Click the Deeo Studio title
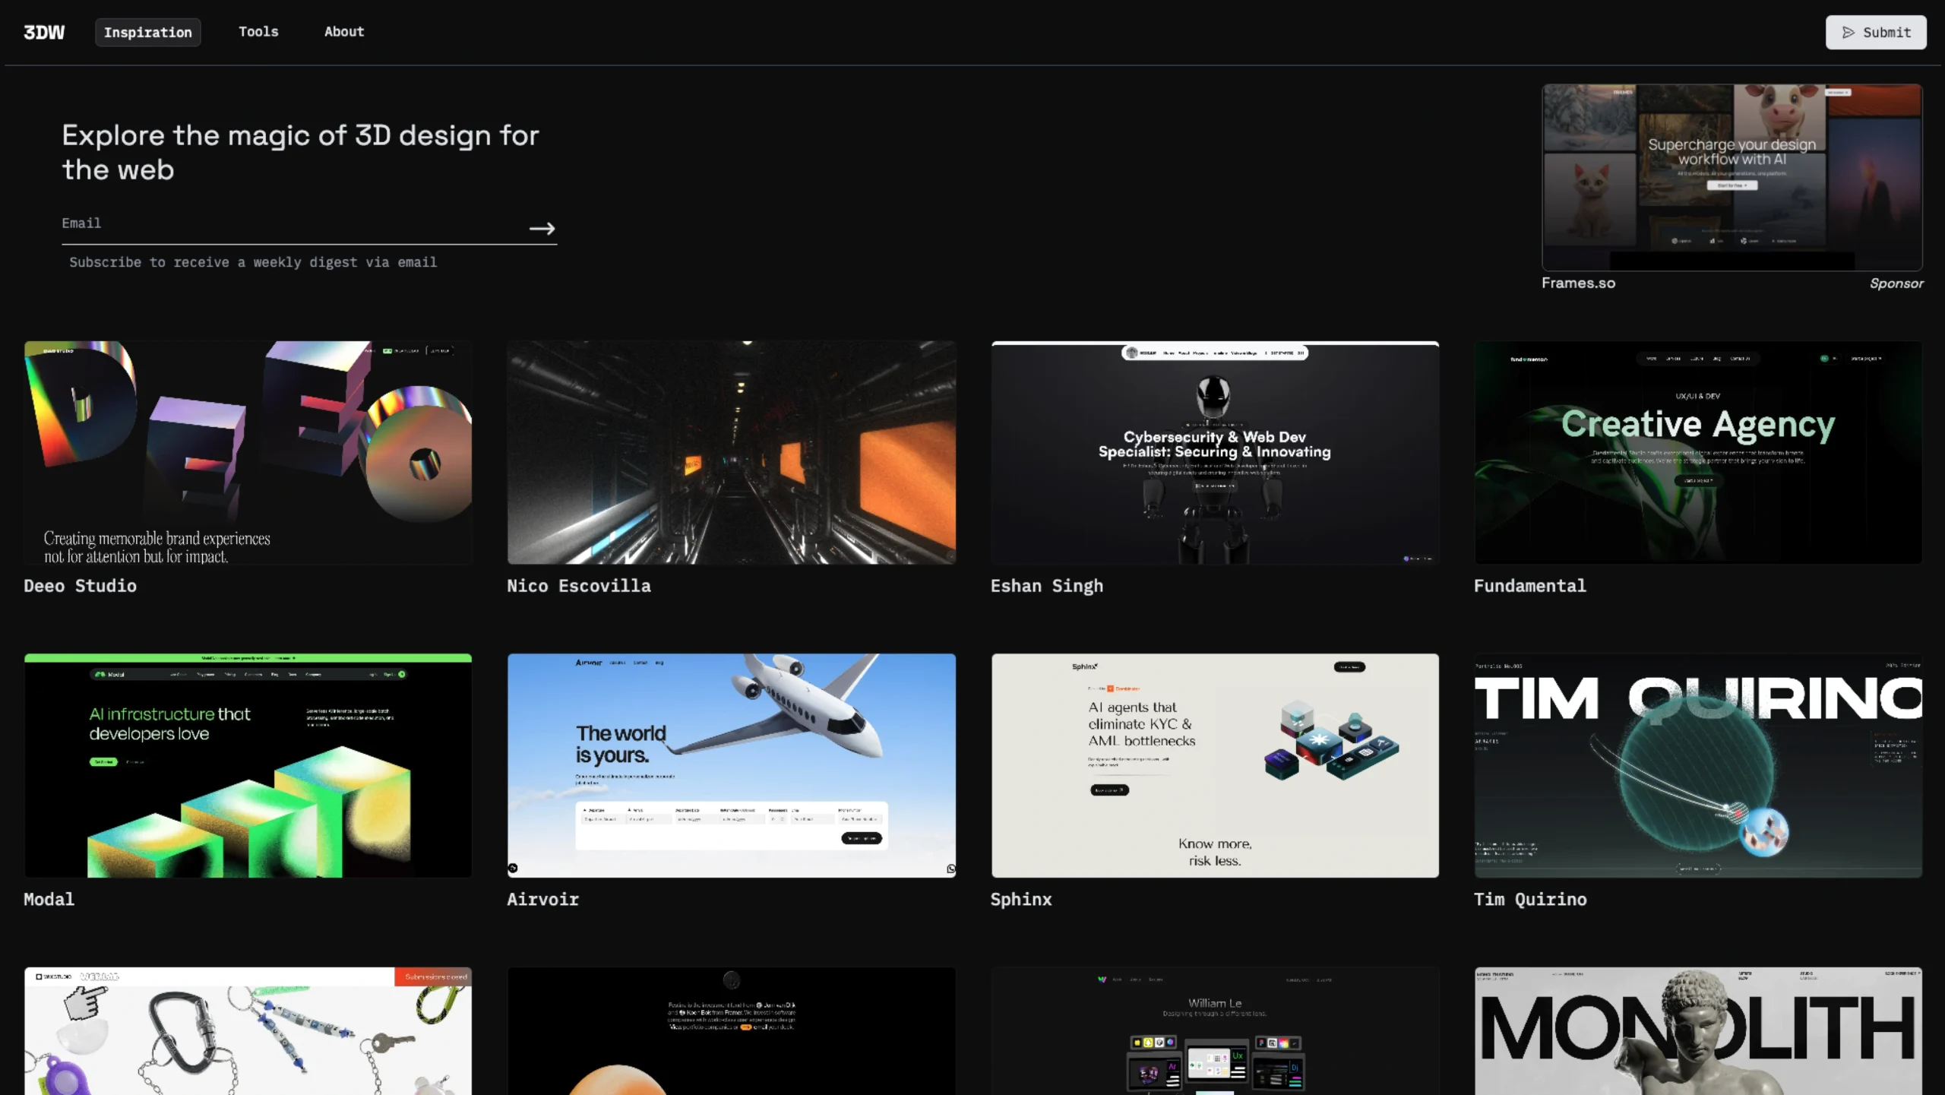Image resolution: width=1945 pixels, height=1095 pixels. pyautogui.click(x=81, y=585)
